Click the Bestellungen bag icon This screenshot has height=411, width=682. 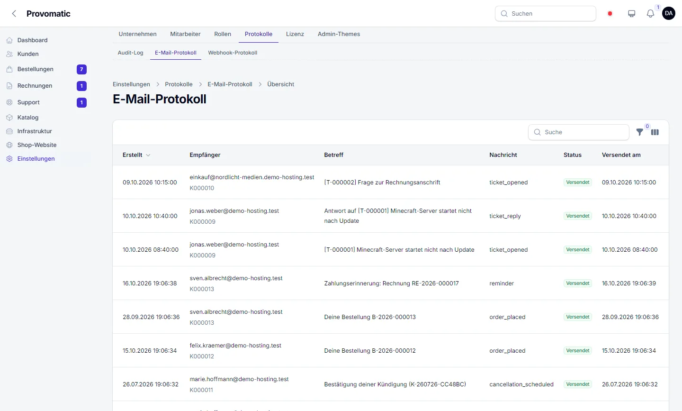point(9,69)
